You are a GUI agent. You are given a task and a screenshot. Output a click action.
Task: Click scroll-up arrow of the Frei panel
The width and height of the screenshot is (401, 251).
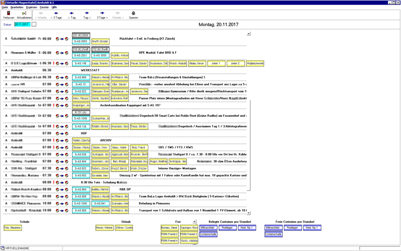pos(194,222)
